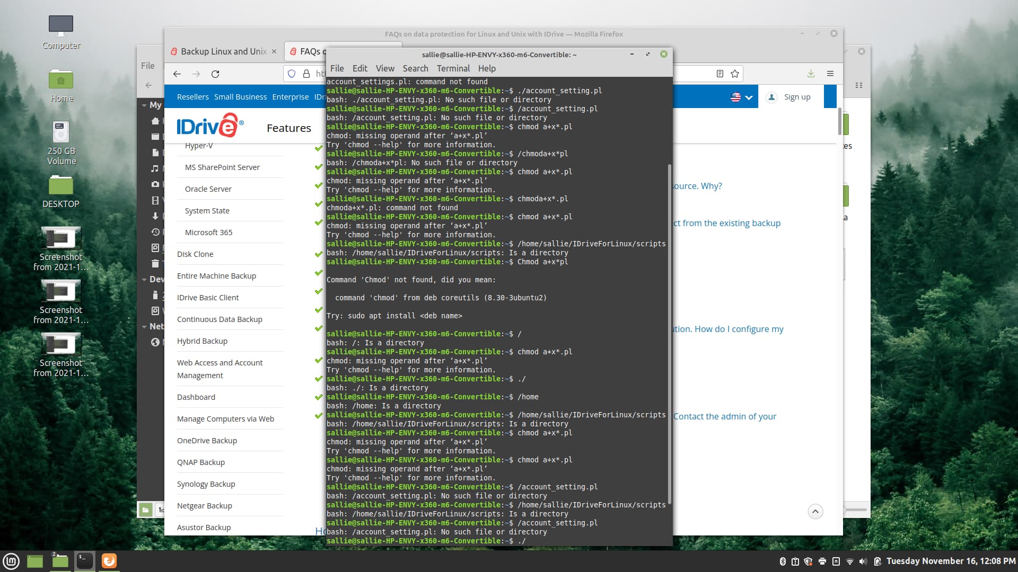Viewport: 1018px width, 572px height.
Task: Click Bluetooth tray icon
Action: point(782,561)
